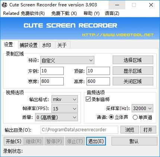Click the 打开 open folder button
The height and width of the screenshot is (157, 160).
[148, 130]
